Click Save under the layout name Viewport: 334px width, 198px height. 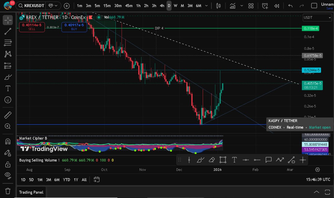(x=330, y=8)
